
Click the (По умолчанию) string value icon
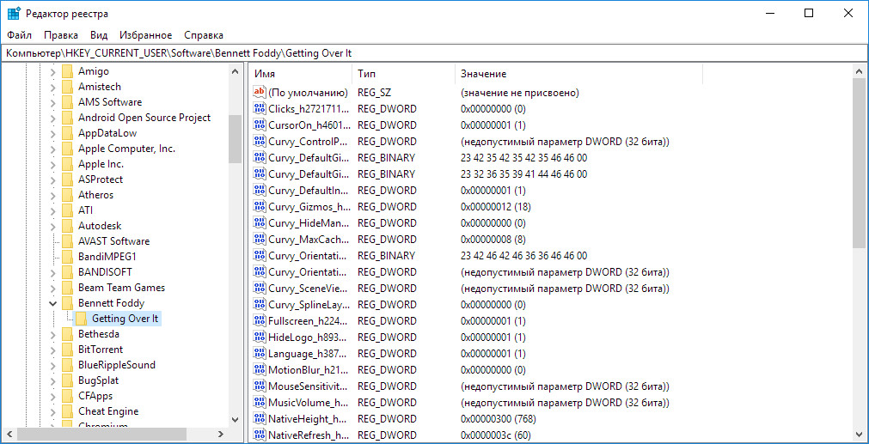click(259, 92)
